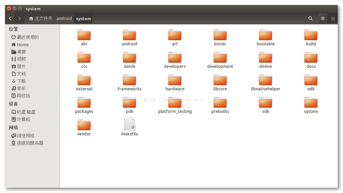Select the vendor folder
343x193 pixels.
pos(84,128)
